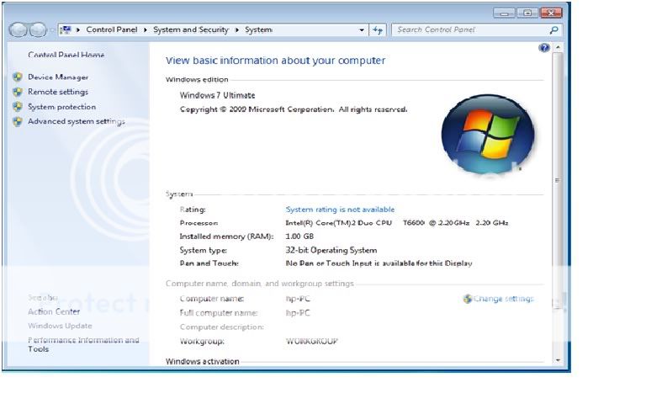Click installed memory value '1.00 GB'

coord(299,237)
